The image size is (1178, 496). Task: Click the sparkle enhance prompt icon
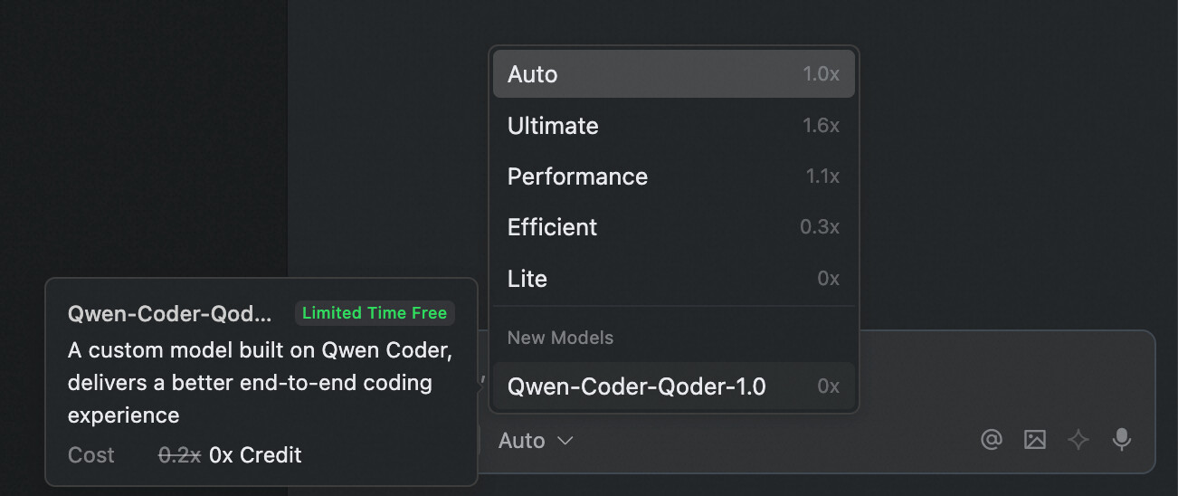click(1078, 440)
